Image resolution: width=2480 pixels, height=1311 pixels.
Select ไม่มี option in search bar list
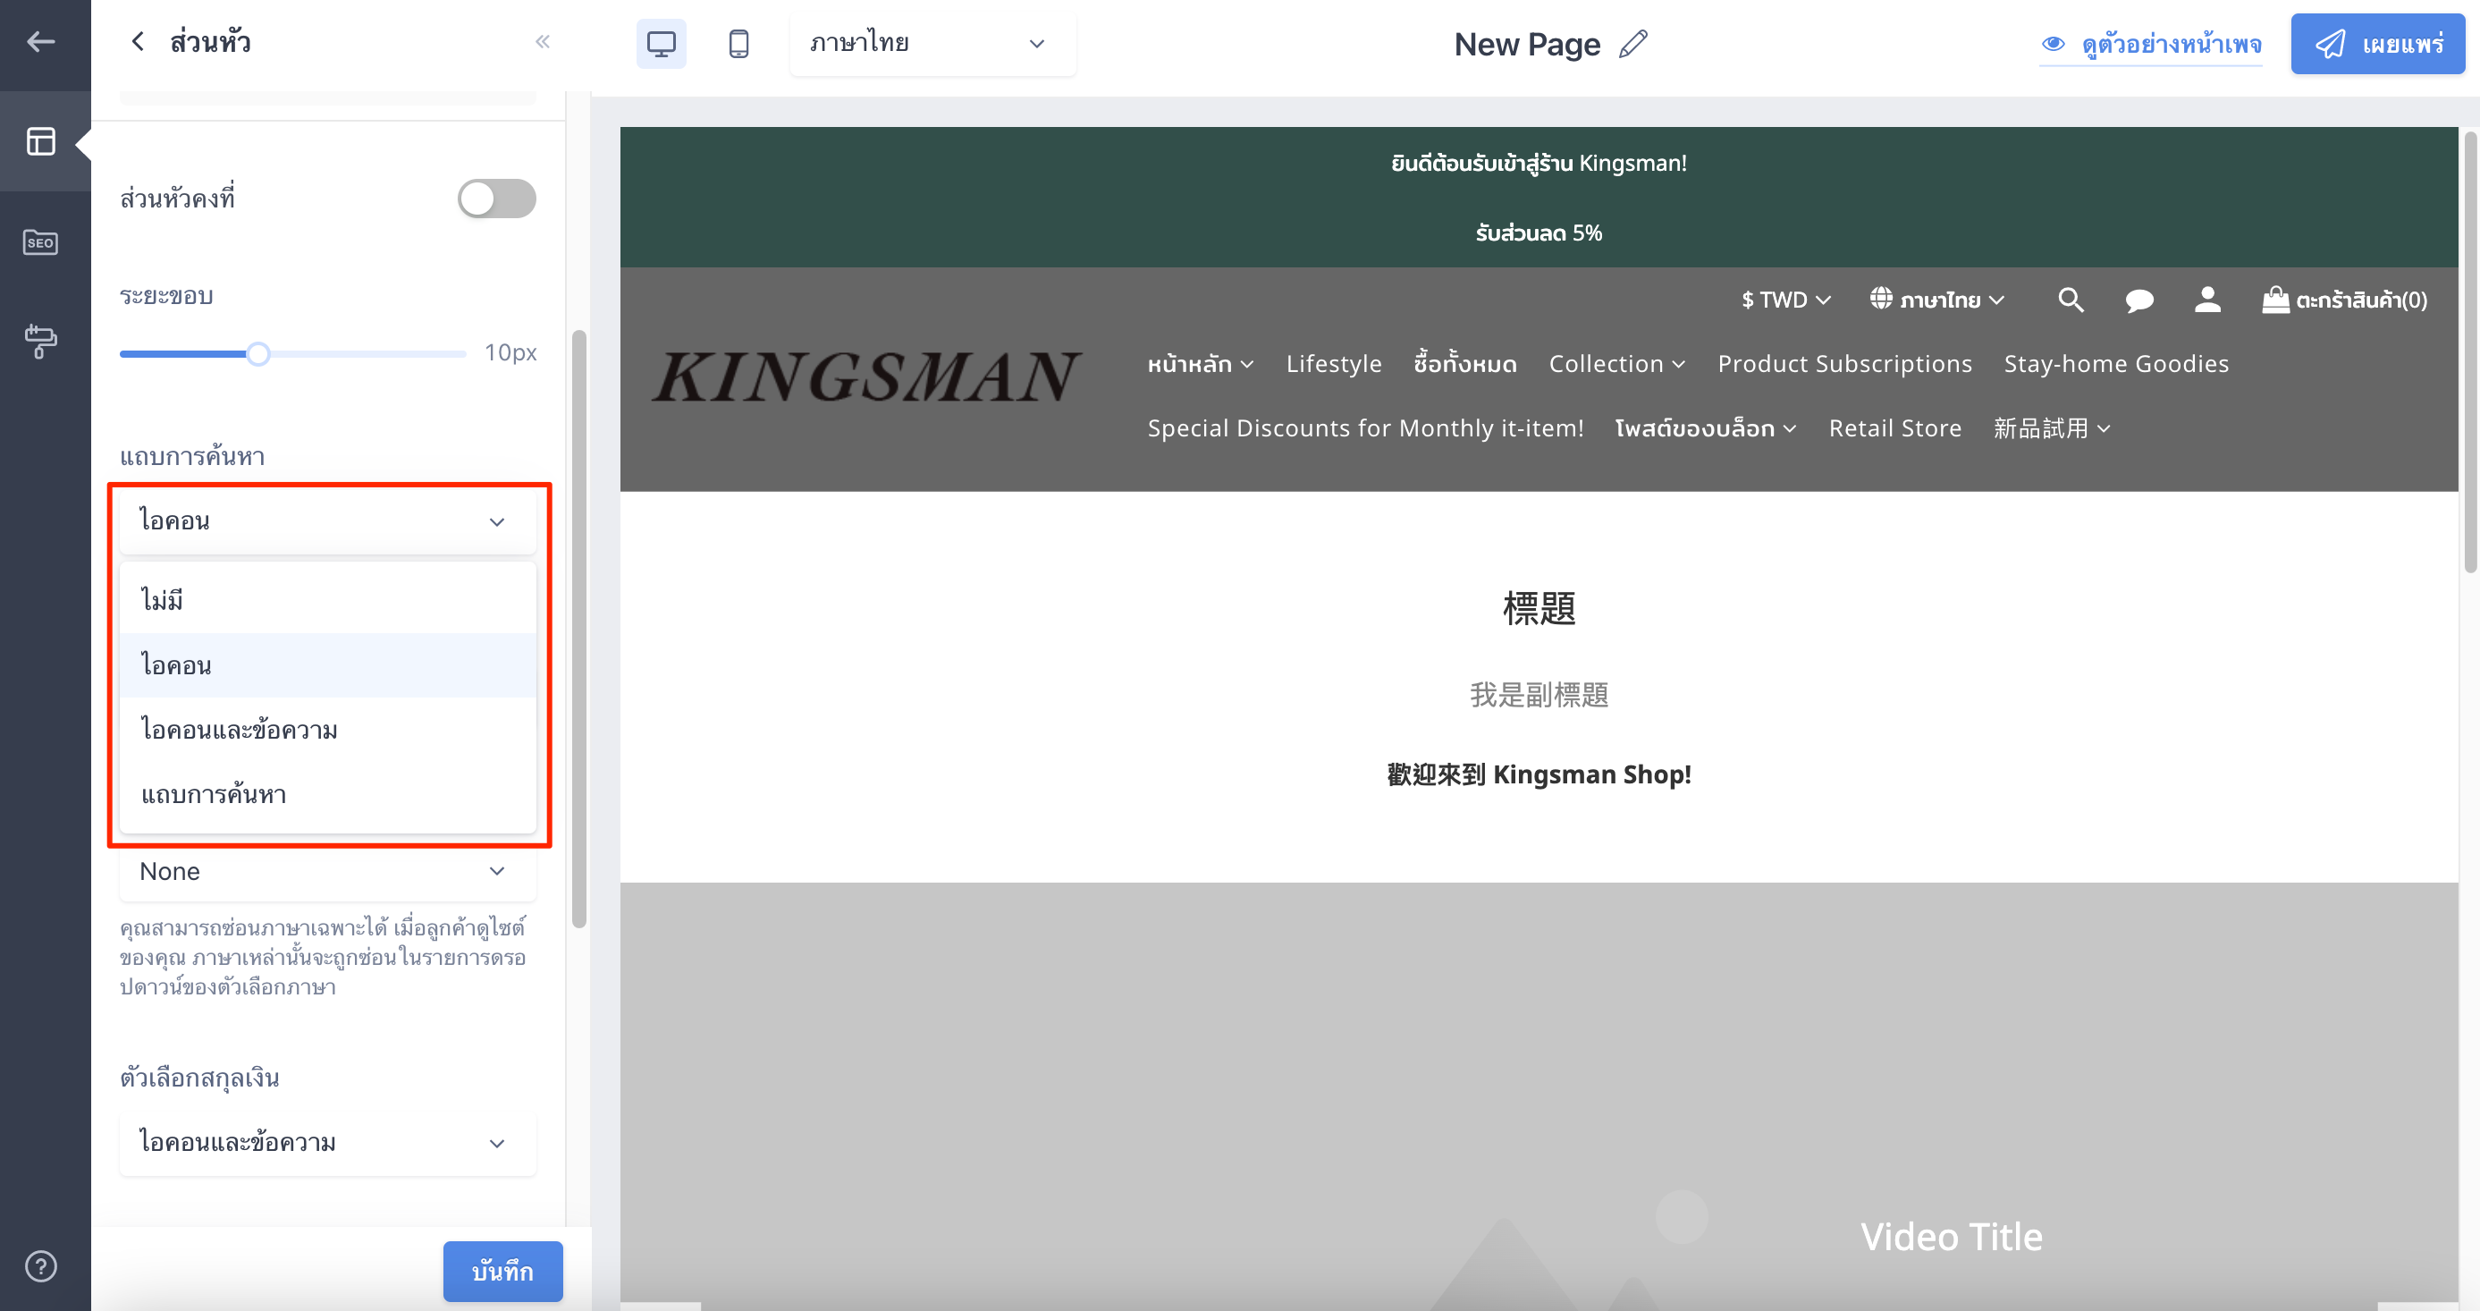(327, 601)
